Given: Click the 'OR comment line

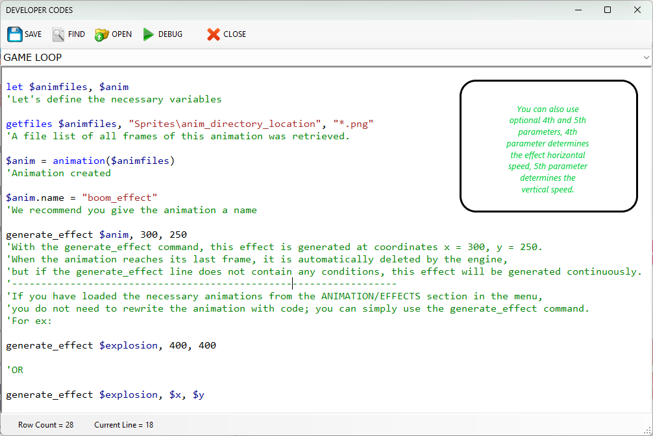Looking at the screenshot, I should (x=15, y=370).
